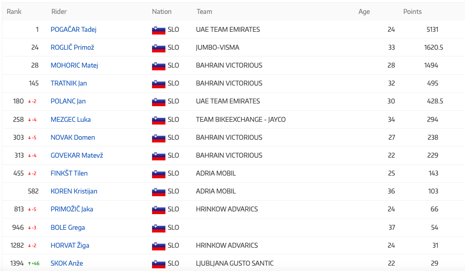This screenshot has height=271, width=465.
Task: Click Slovenian flag in GOVEKAR row
Action: tap(159, 156)
